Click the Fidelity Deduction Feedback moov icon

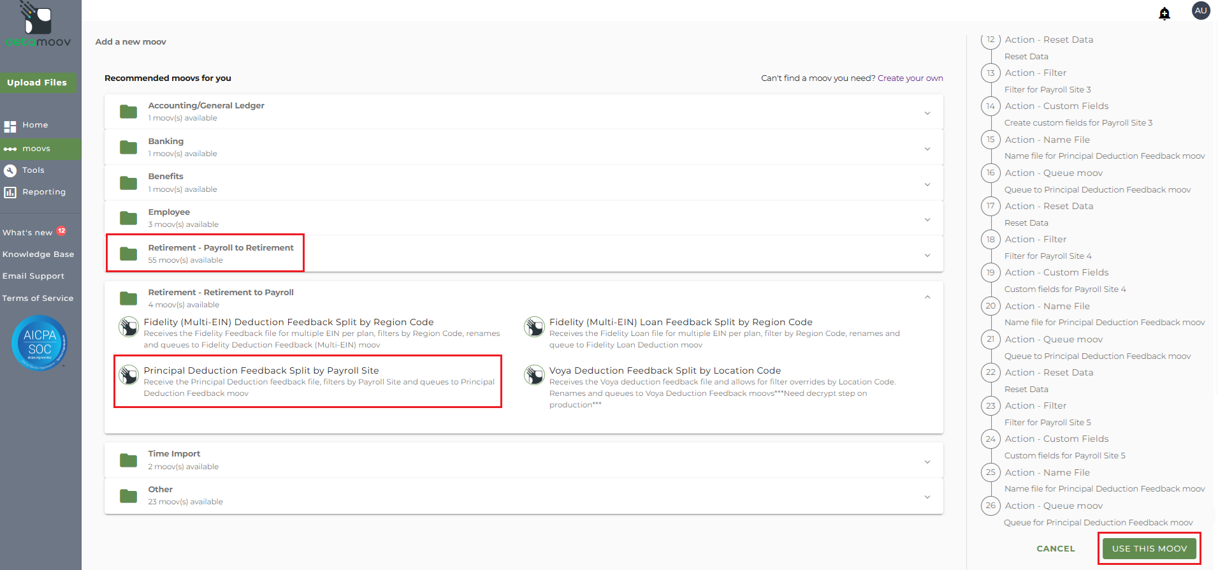129,327
